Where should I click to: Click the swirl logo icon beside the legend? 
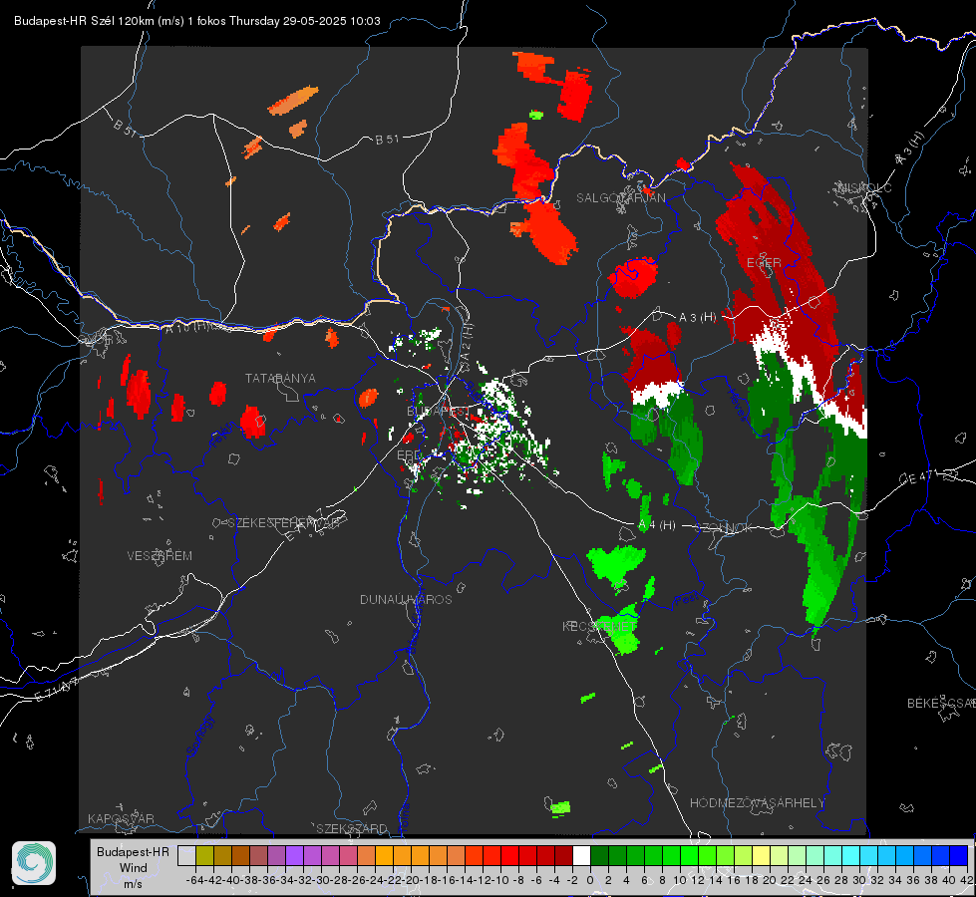pos(34,863)
